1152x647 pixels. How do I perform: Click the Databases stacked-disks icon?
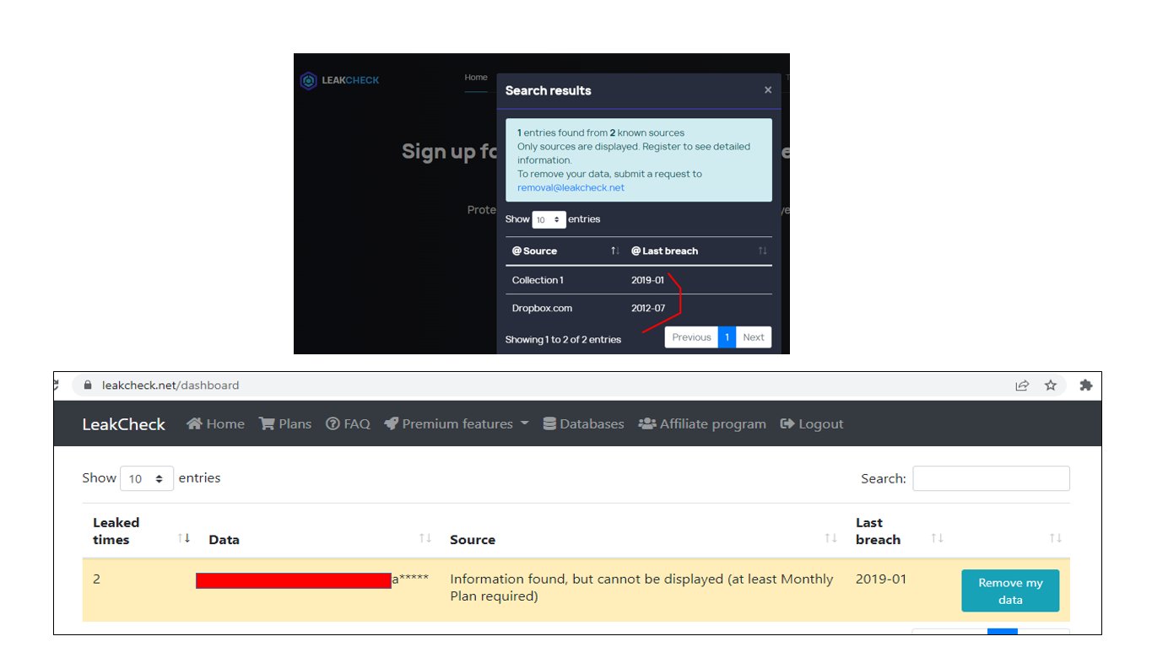point(550,423)
